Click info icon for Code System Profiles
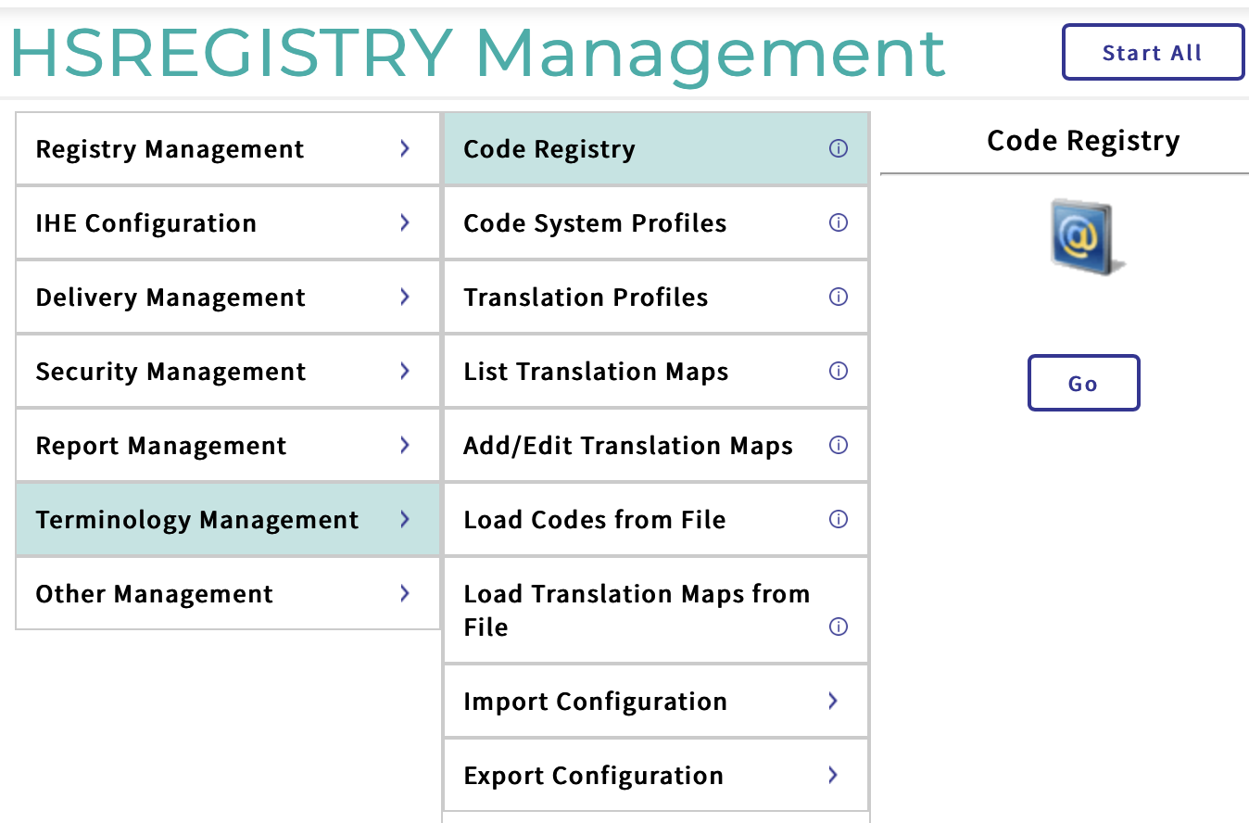 coord(838,222)
